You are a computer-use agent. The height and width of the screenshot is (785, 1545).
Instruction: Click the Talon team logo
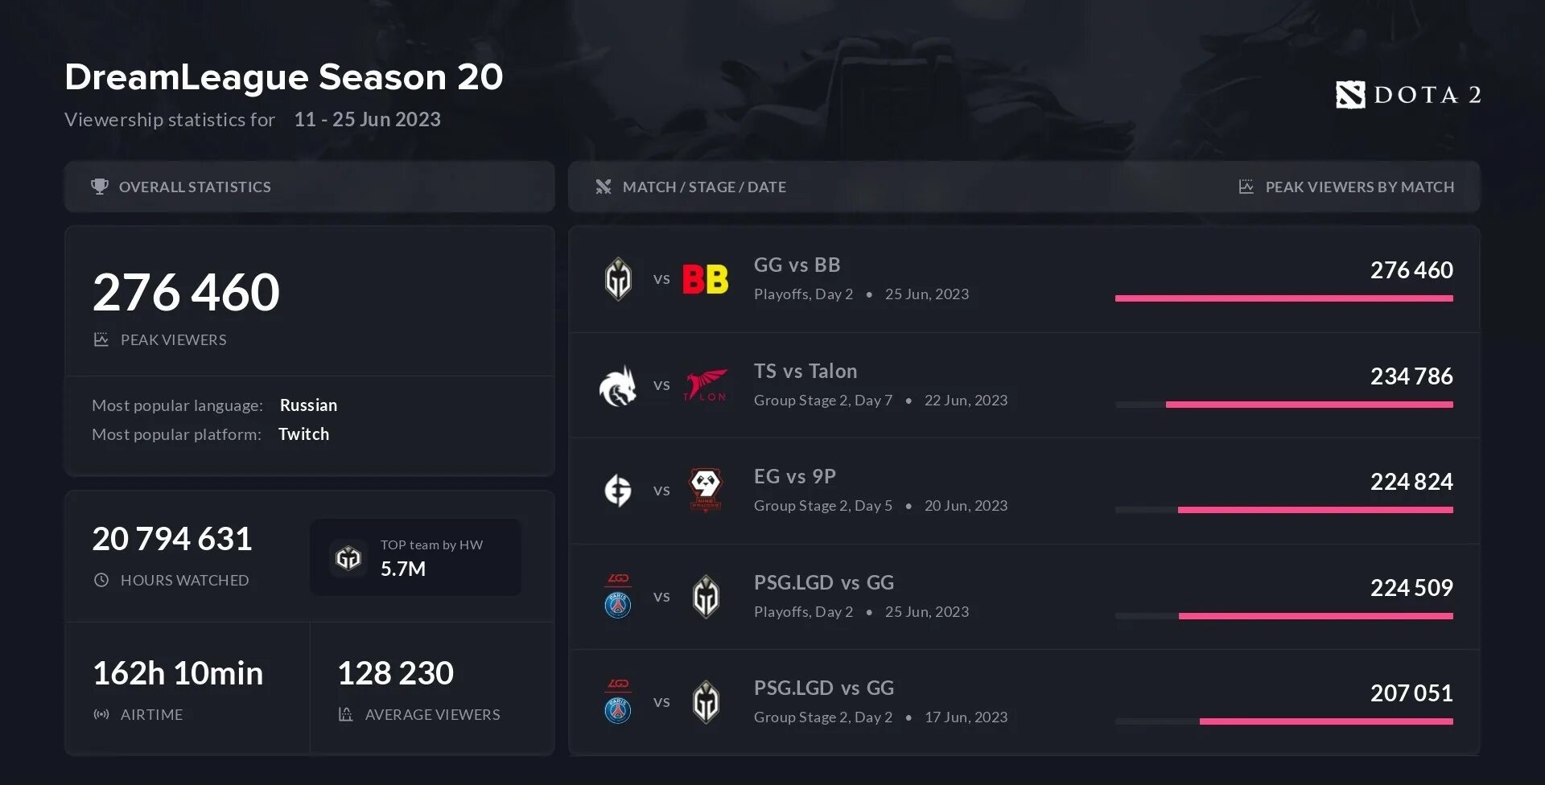pos(706,385)
